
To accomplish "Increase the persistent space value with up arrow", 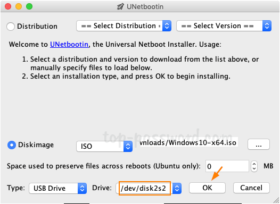I will [254, 164].
